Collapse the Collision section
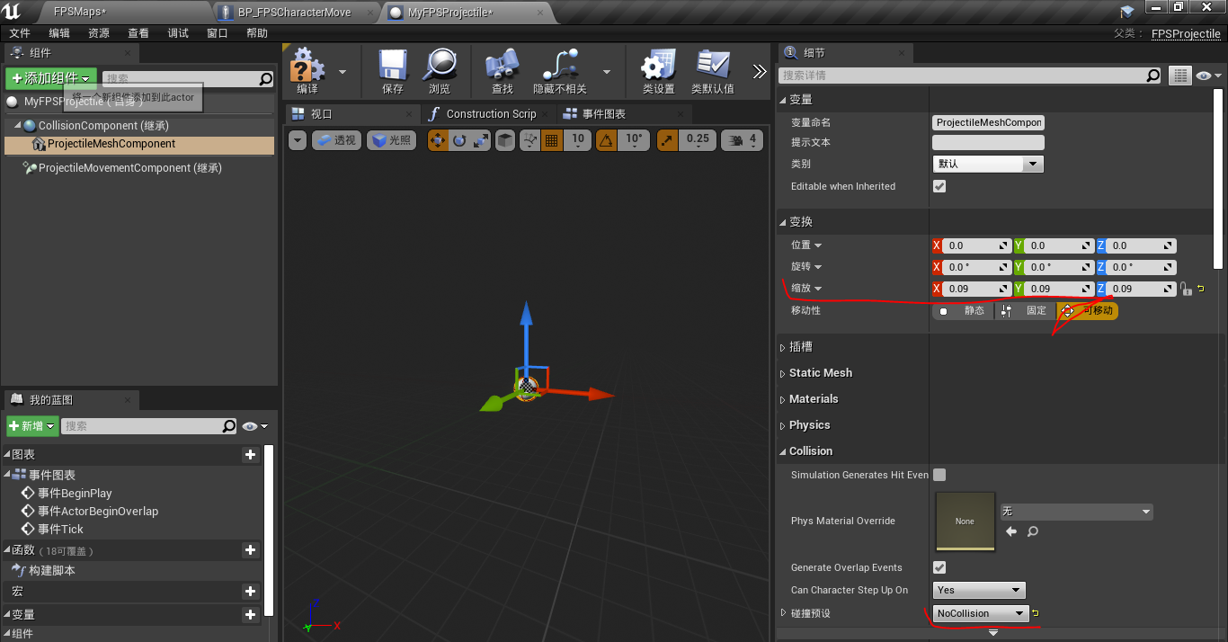Screen dimensions: 1228x642 (x=782, y=451)
